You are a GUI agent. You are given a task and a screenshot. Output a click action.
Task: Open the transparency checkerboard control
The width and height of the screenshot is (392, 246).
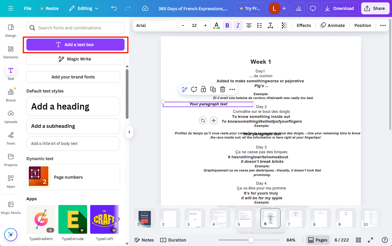pos(285,25)
